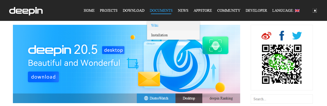The image size is (327, 106).
Task: Go to the DOWNLOAD page
Action: pyautogui.click(x=134, y=10)
